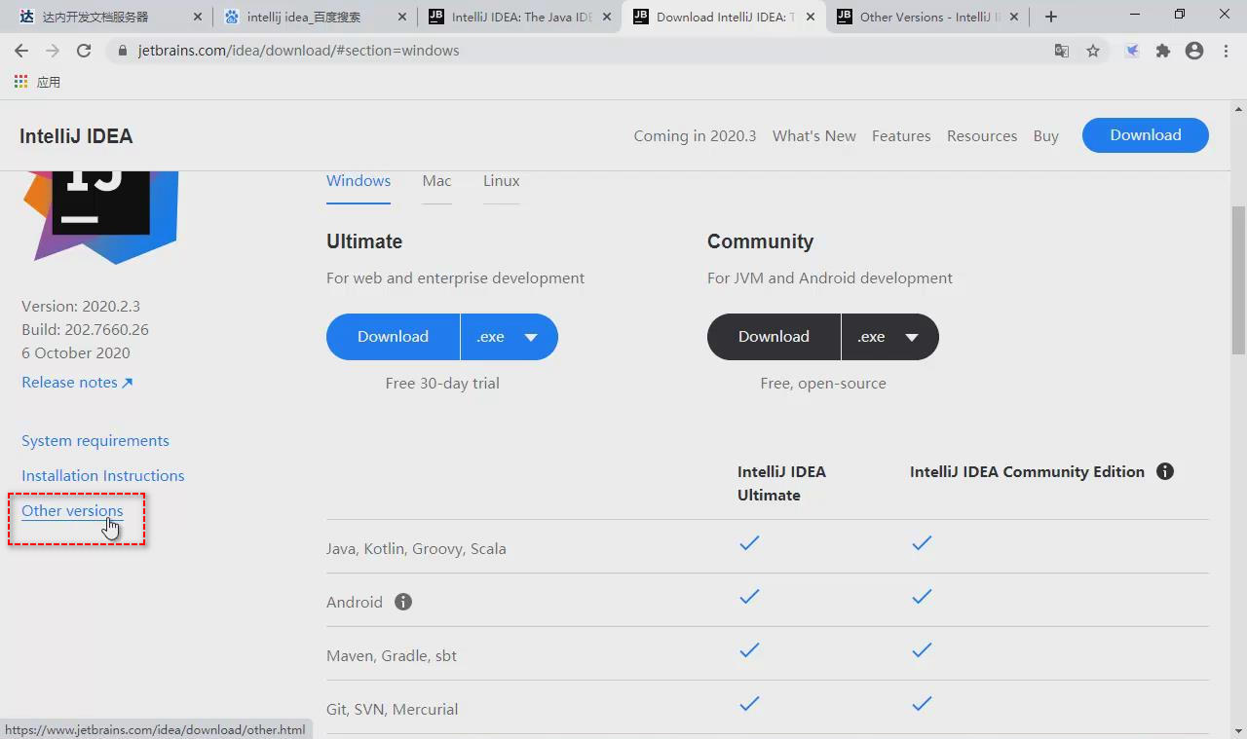
Task: Click 'Free, open-source' text
Action: pyautogui.click(x=823, y=384)
